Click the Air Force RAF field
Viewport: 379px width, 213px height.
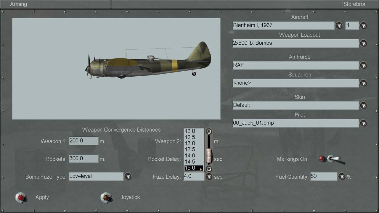click(x=296, y=65)
